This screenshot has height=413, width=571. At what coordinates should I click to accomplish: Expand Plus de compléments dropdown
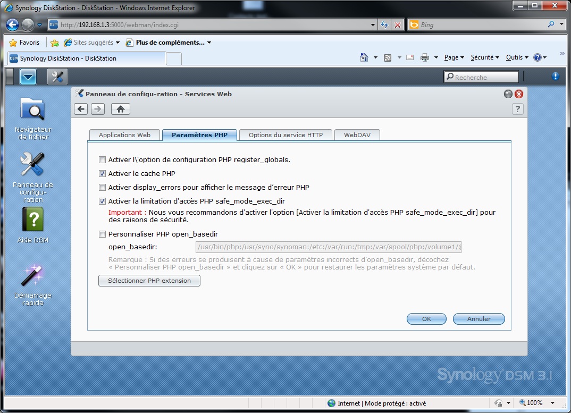209,43
